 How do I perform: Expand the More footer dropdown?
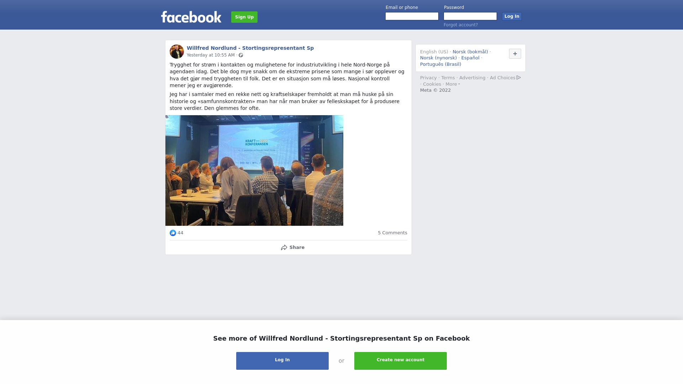[x=452, y=84]
